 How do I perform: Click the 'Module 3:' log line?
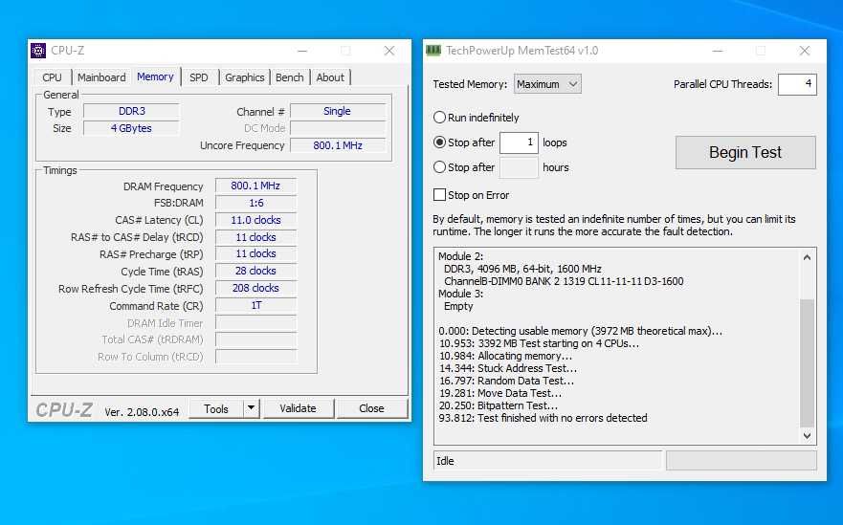(x=461, y=294)
